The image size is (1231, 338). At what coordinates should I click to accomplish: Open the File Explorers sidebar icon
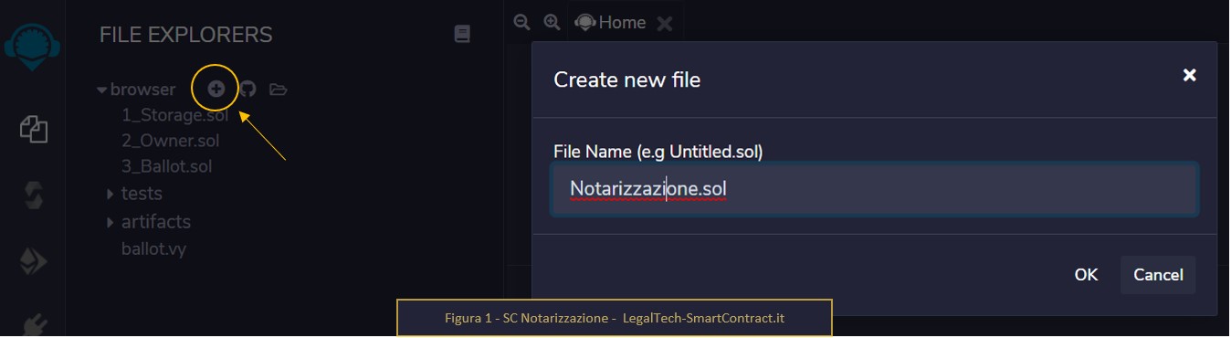click(x=34, y=129)
